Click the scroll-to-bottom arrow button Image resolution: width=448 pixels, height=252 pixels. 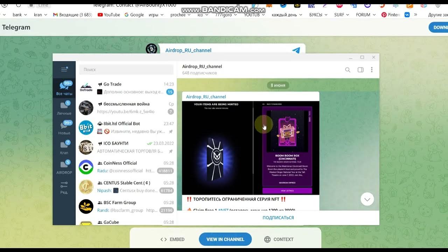coord(367,199)
